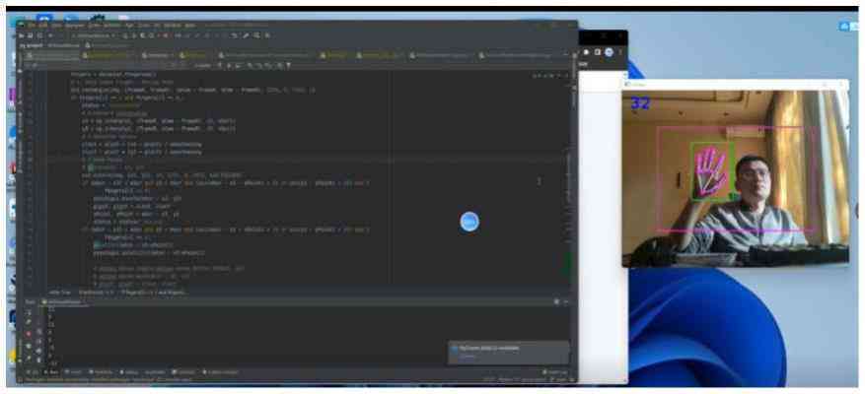The width and height of the screenshot is (865, 394).
Task: Click Update link in PyCharm notification
Action: pos(468,357)
